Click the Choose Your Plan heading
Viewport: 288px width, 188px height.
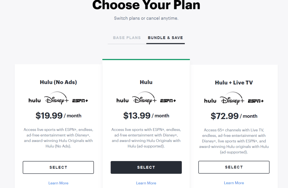(x=146, y=5)
